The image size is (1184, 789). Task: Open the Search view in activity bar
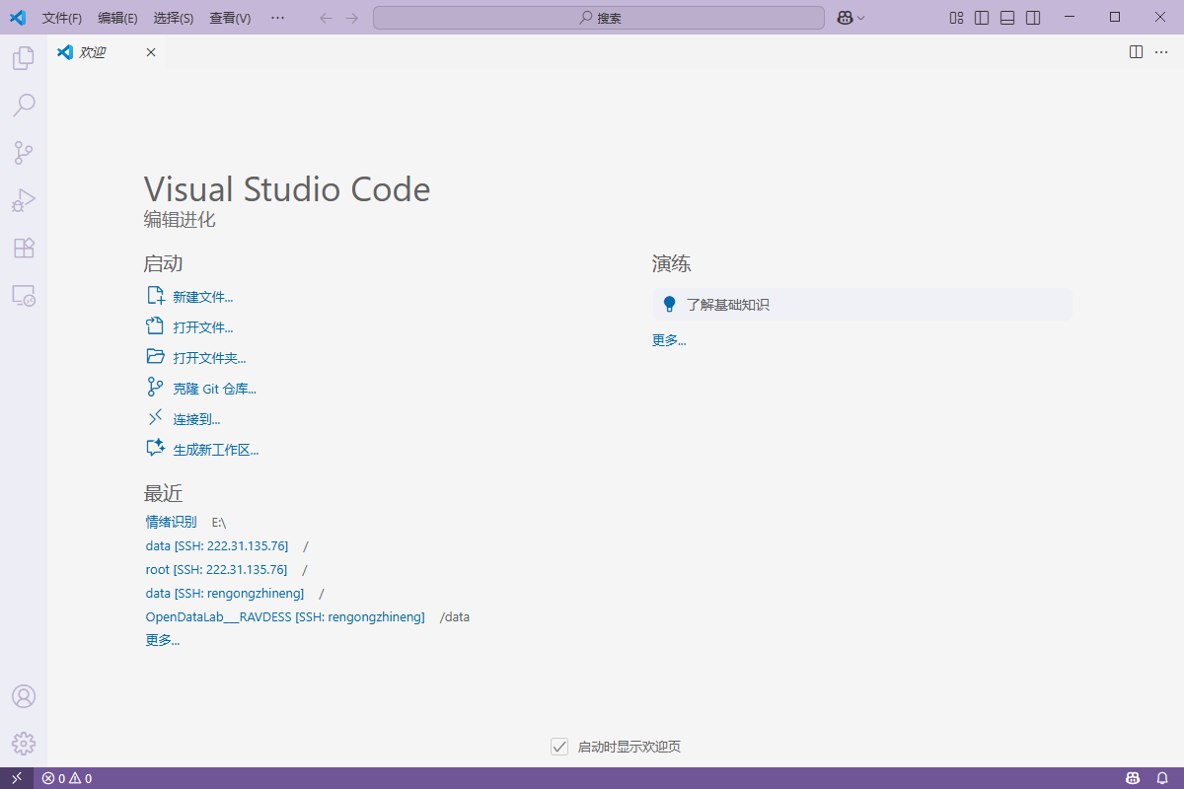(24, 106)
